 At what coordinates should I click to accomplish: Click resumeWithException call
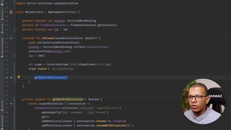coord(110,125)
